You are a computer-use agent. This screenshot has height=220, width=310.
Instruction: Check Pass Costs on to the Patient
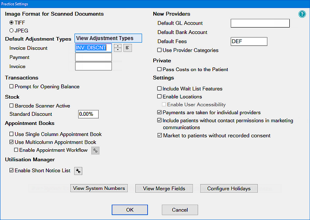[x=159, y=69]
